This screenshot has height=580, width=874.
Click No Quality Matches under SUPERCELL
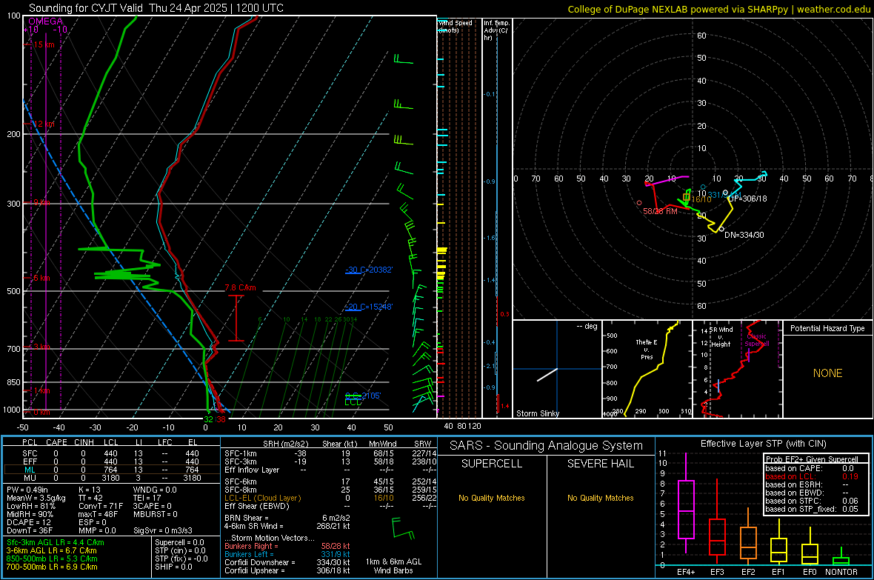(492, 498)
